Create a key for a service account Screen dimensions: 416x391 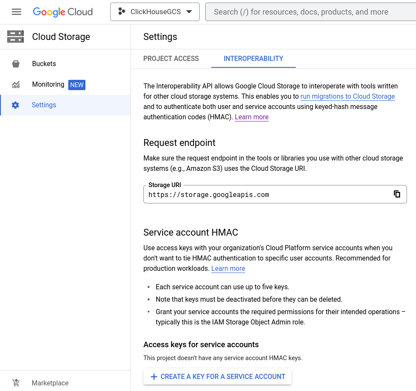pyautogui.click(x=217, y=376)
